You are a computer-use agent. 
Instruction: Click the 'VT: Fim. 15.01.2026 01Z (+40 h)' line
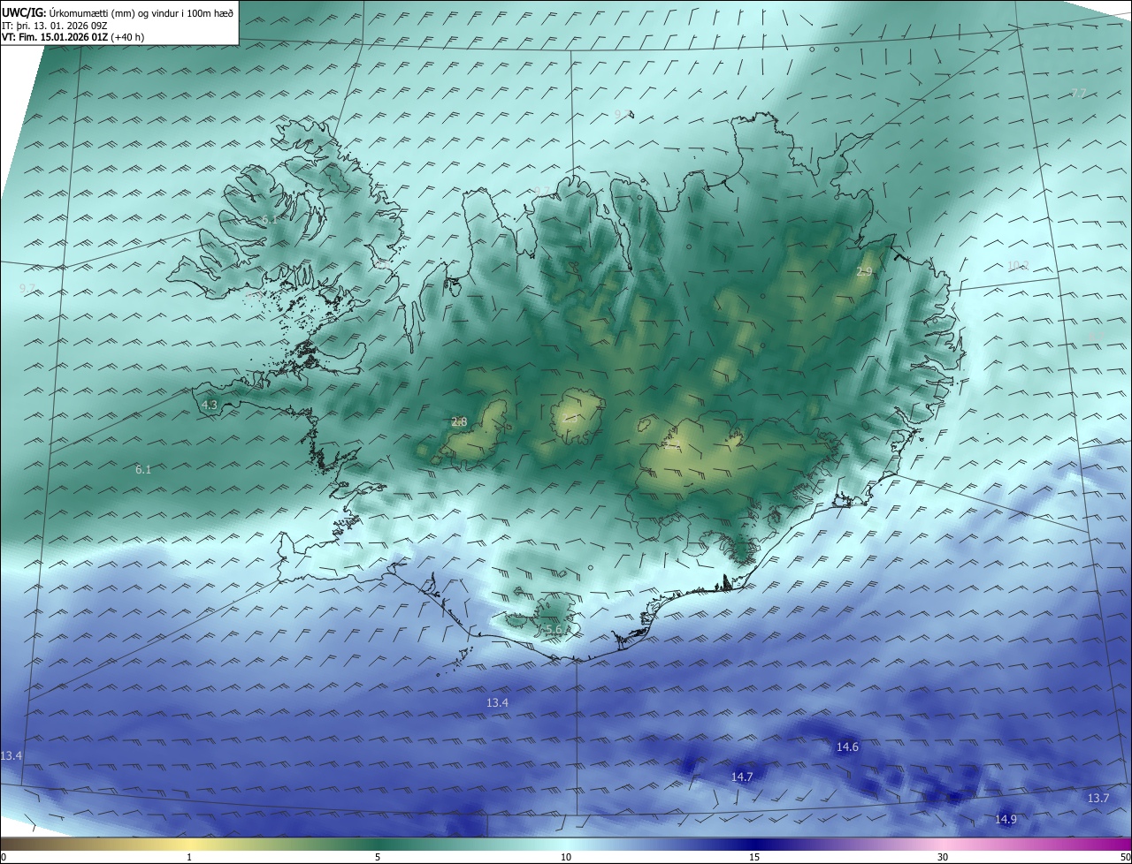point(73,37)
